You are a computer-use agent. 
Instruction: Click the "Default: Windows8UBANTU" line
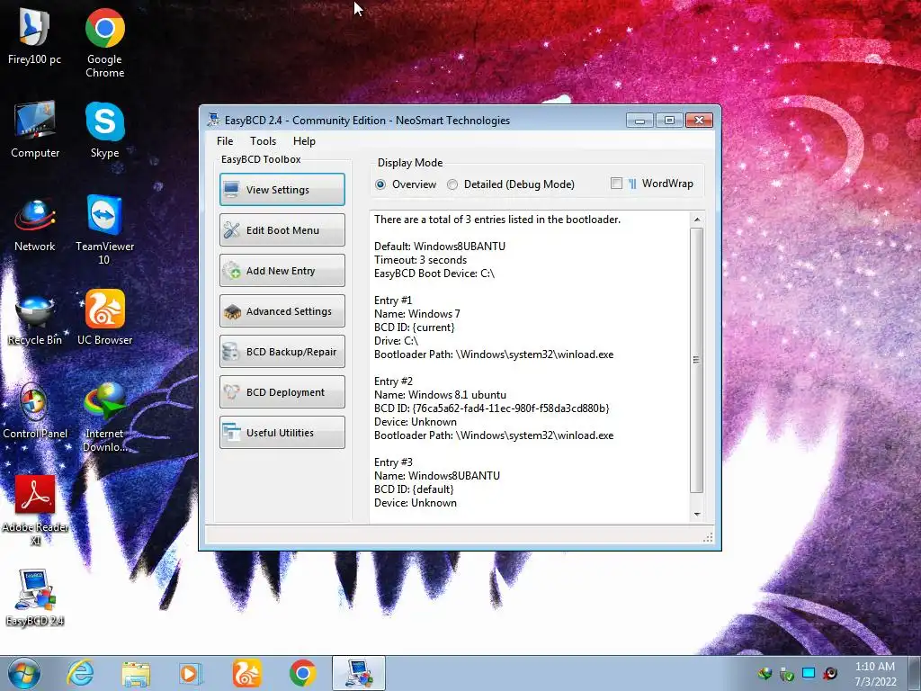(x=439, y=247)
